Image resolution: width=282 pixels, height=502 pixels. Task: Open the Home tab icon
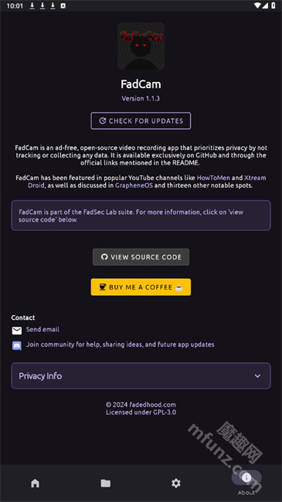click(36, 483)
